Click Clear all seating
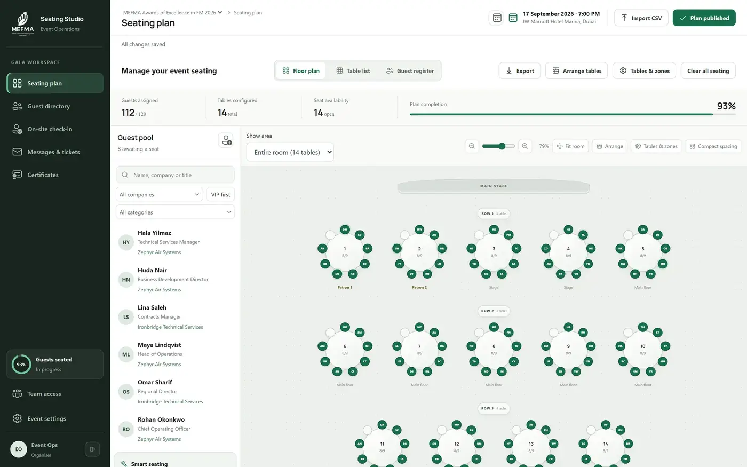The height and width of the screenshot is (467, 747). pos(708,71)
